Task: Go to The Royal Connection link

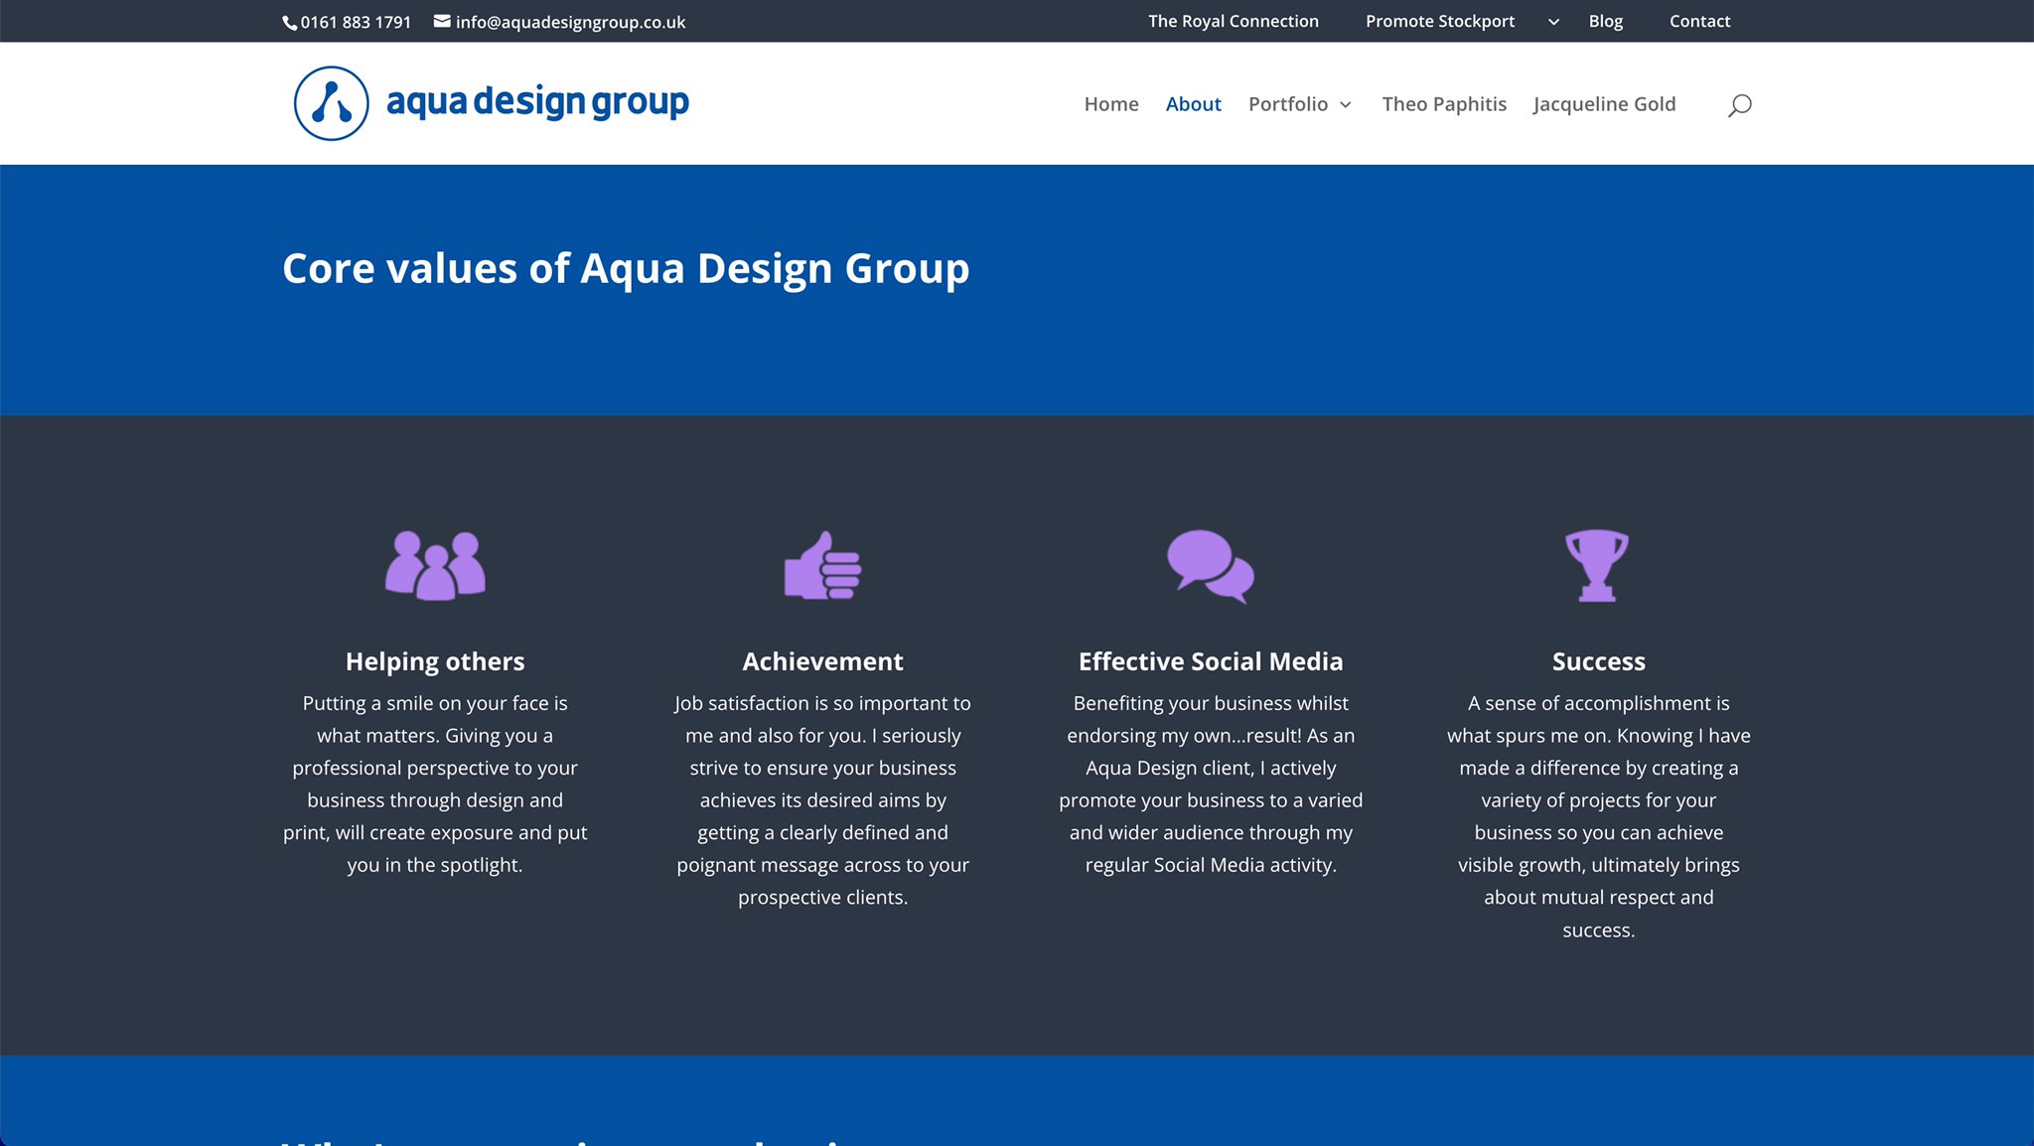Action: (1233, 21)
